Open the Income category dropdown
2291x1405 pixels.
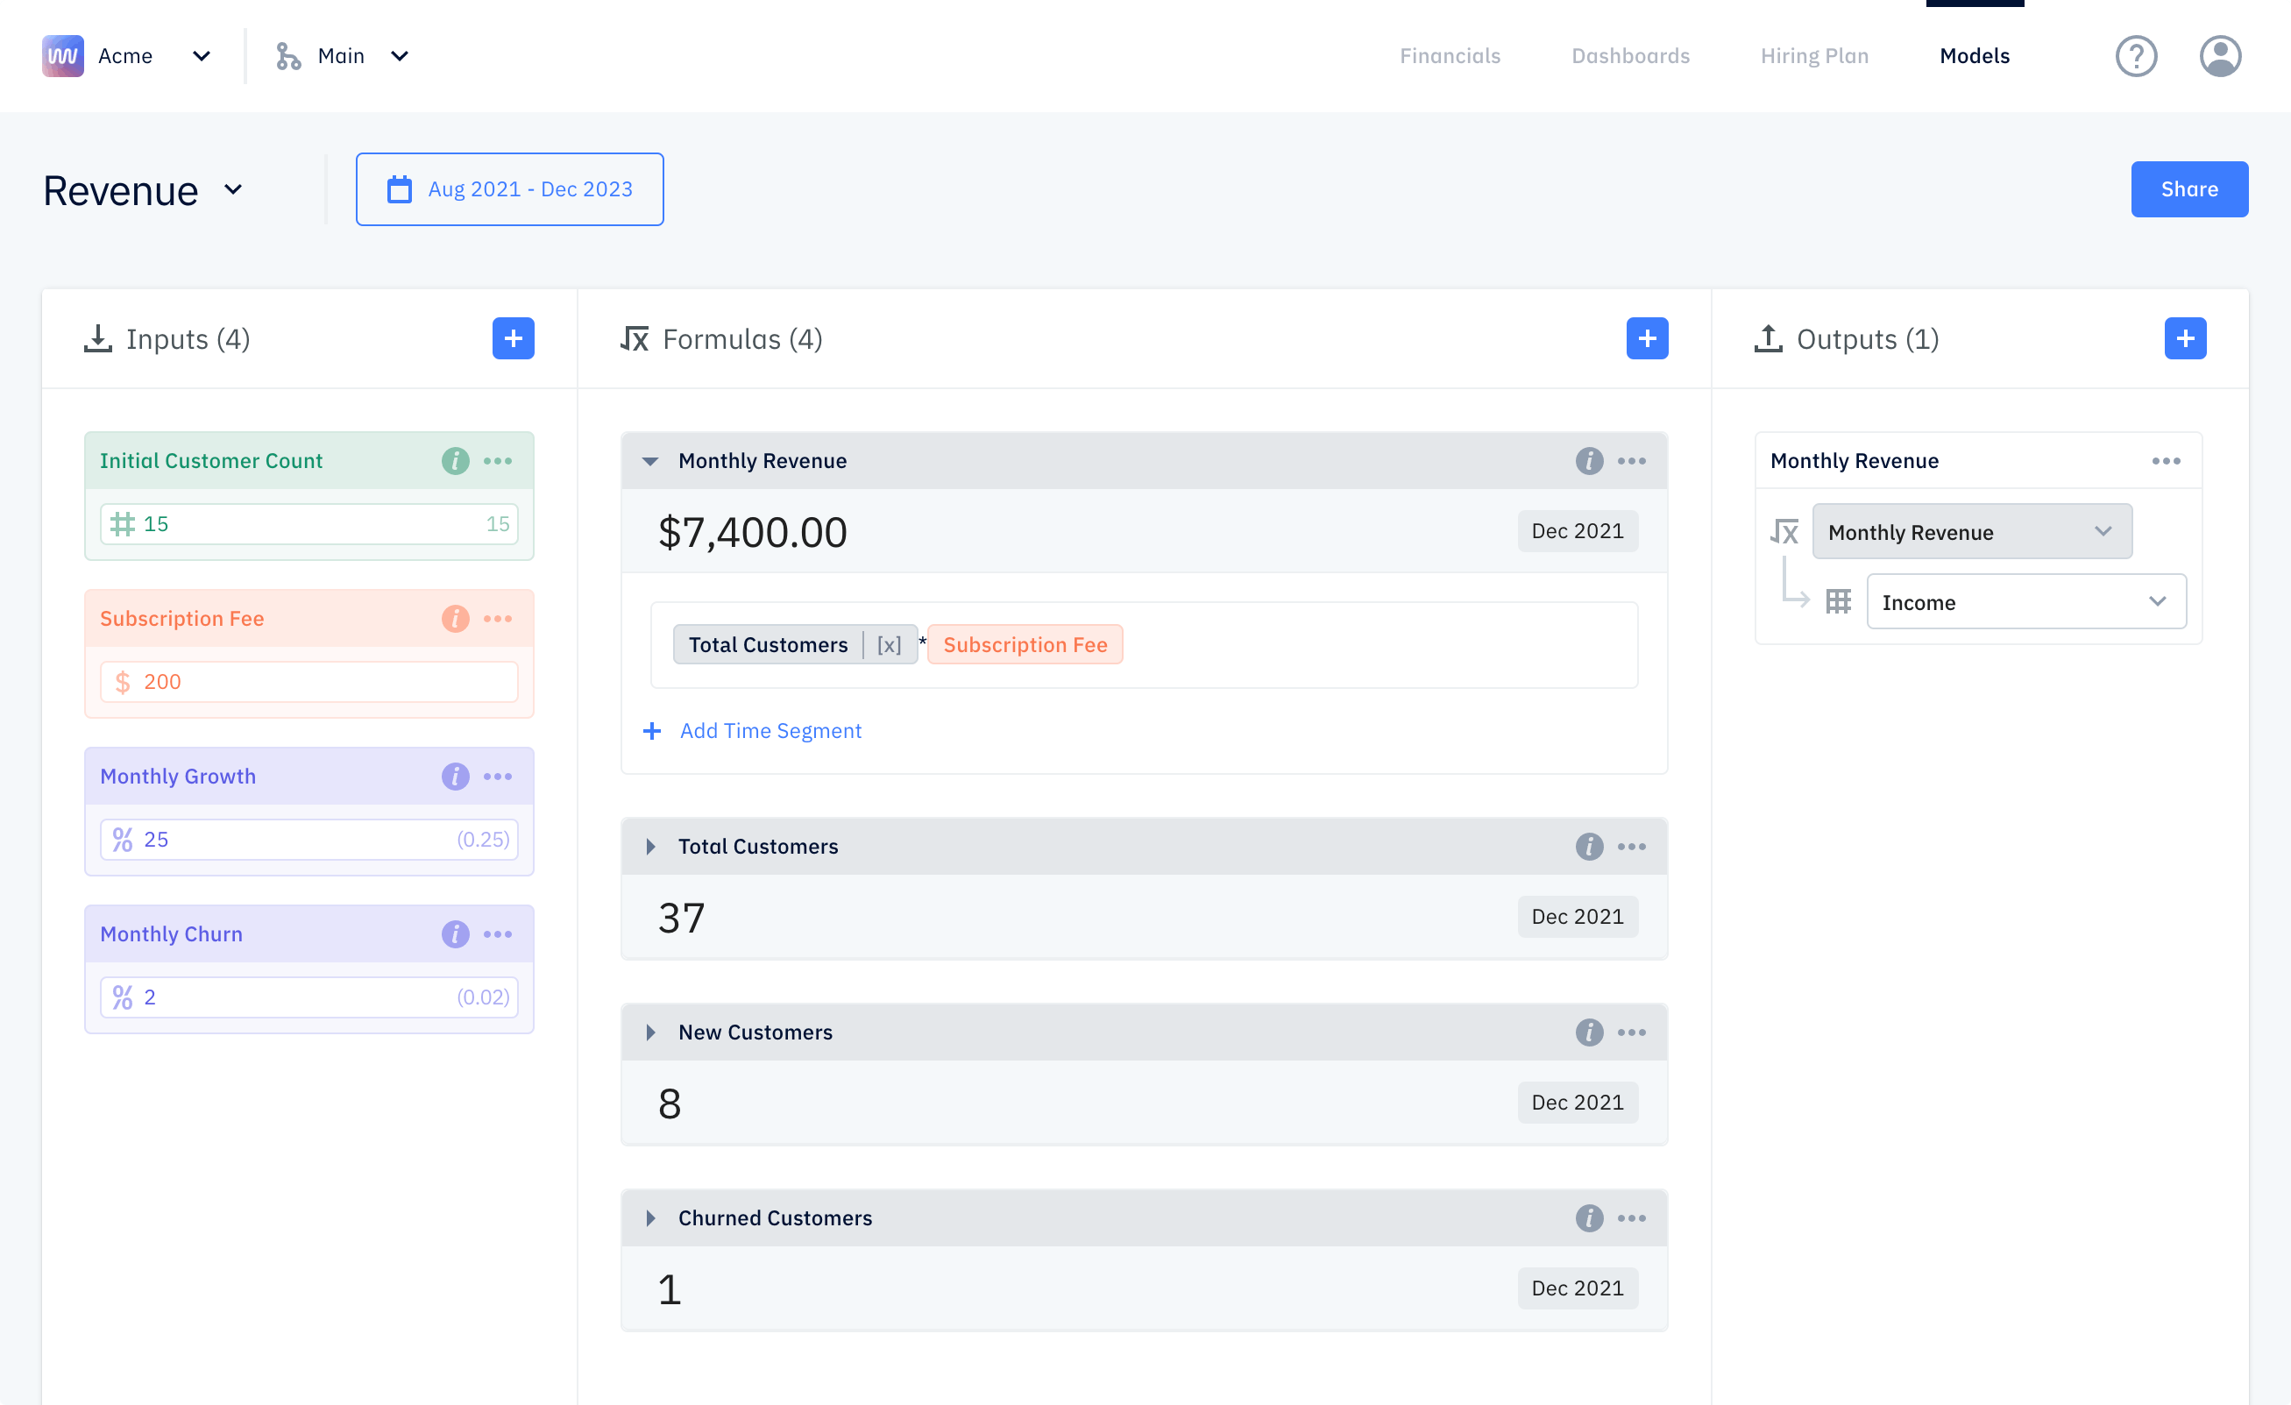(2026, 602)
